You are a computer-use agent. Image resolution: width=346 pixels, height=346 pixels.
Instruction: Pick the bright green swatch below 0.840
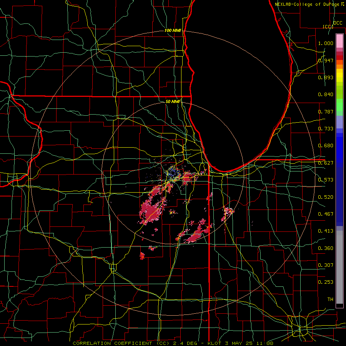[339, 105]
